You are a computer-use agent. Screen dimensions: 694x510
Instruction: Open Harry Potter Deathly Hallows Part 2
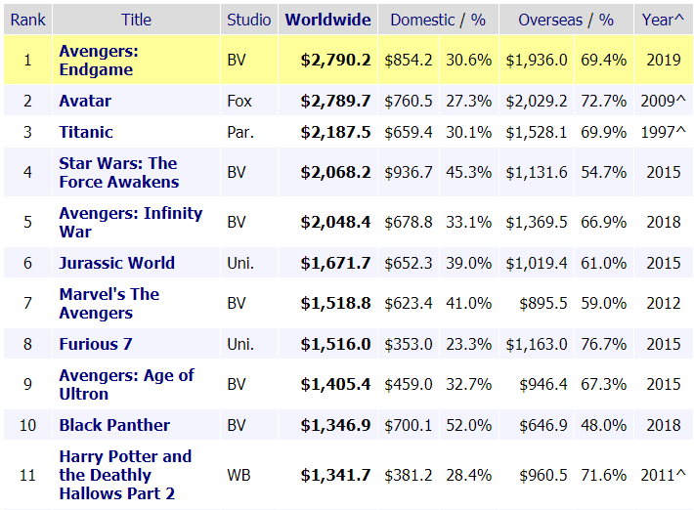[125, 475]
